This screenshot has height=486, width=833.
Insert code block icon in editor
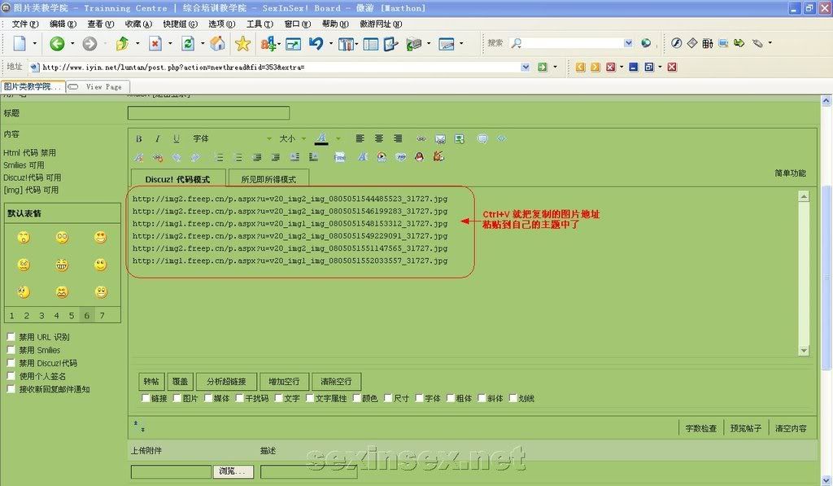(501, 138)
